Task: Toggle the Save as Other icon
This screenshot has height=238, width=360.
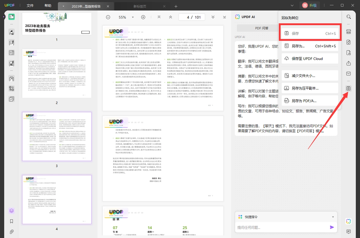Action: tap(349, 88)
